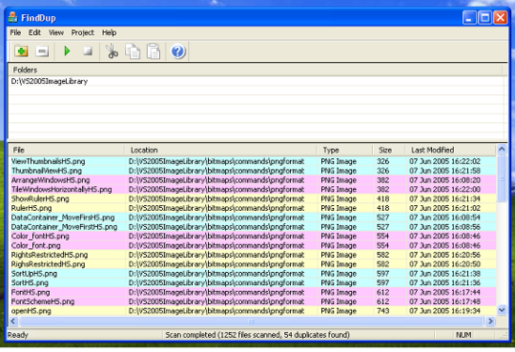This screenshot has width=515, height=352.
Task: Click the Remove Folder toolbar icon
Action: [x=42, y=52]
